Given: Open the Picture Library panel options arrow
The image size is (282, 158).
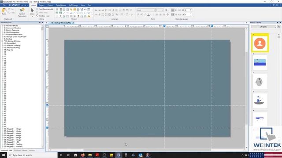Looking at the screenshot, I should (278, 22).
